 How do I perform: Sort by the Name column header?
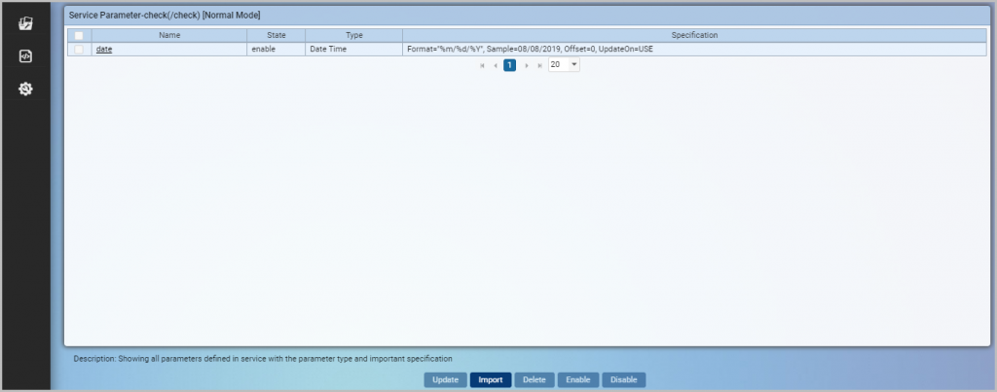coord(169,36)
